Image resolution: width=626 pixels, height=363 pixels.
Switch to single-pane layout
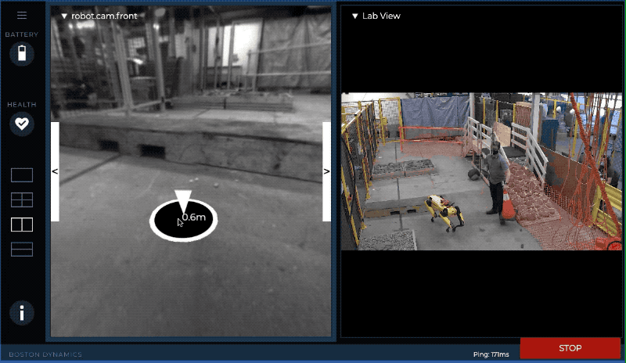pyautogui.click(x=22, y=174)
